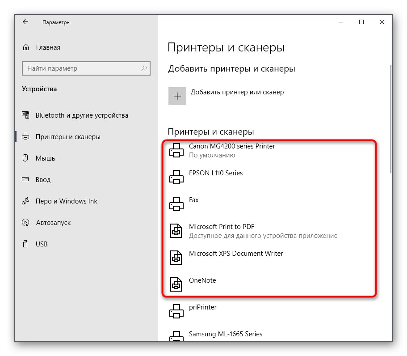Screen dimensions: 407x356
Task: Click the keyboard icon next to Ввод
Action: click(x=25, y=179)
